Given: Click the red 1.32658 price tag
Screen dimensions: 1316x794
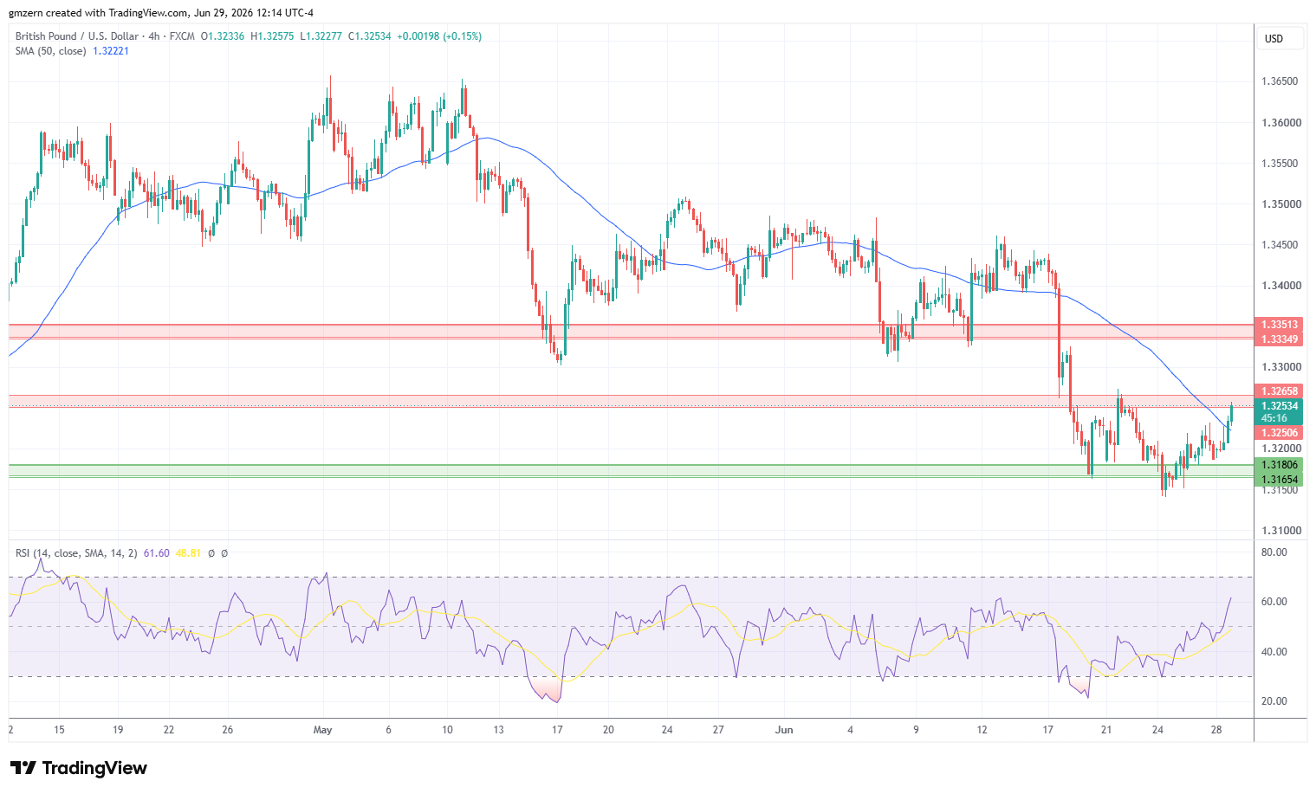Looking at the screenshot, I should (1280, 391).
